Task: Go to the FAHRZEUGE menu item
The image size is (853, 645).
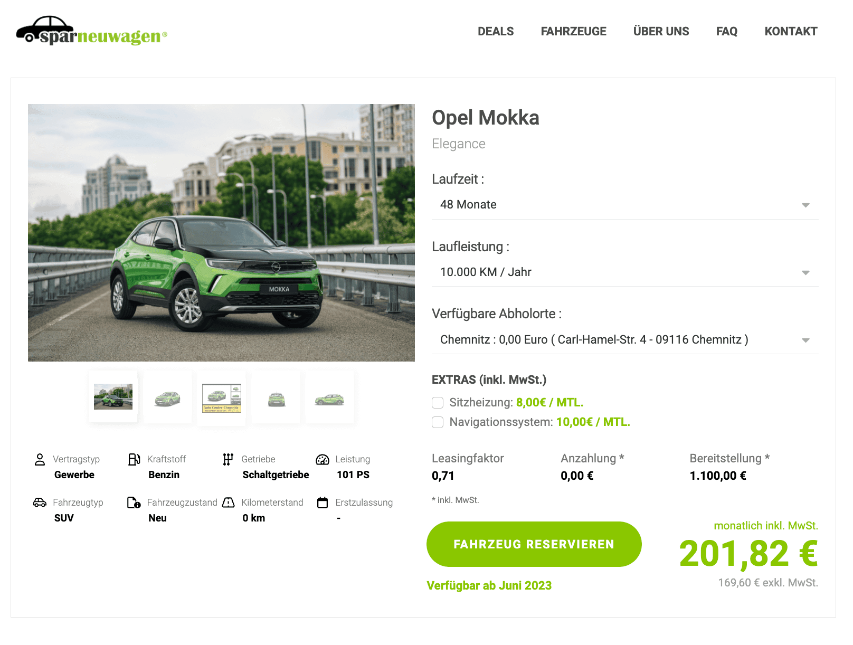Action: 574,31
